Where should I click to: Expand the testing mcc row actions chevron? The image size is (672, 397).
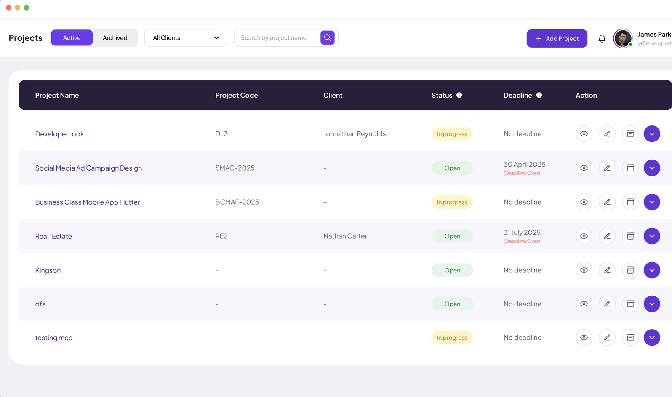click(652, 338)
